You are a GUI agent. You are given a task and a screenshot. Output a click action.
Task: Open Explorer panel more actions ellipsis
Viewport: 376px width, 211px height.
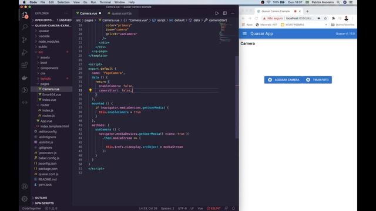(x=66, y=13)
